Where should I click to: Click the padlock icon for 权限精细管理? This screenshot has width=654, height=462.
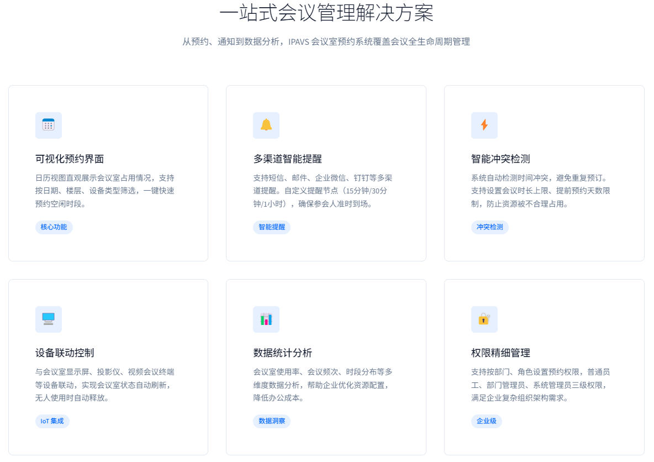(484, 319)
